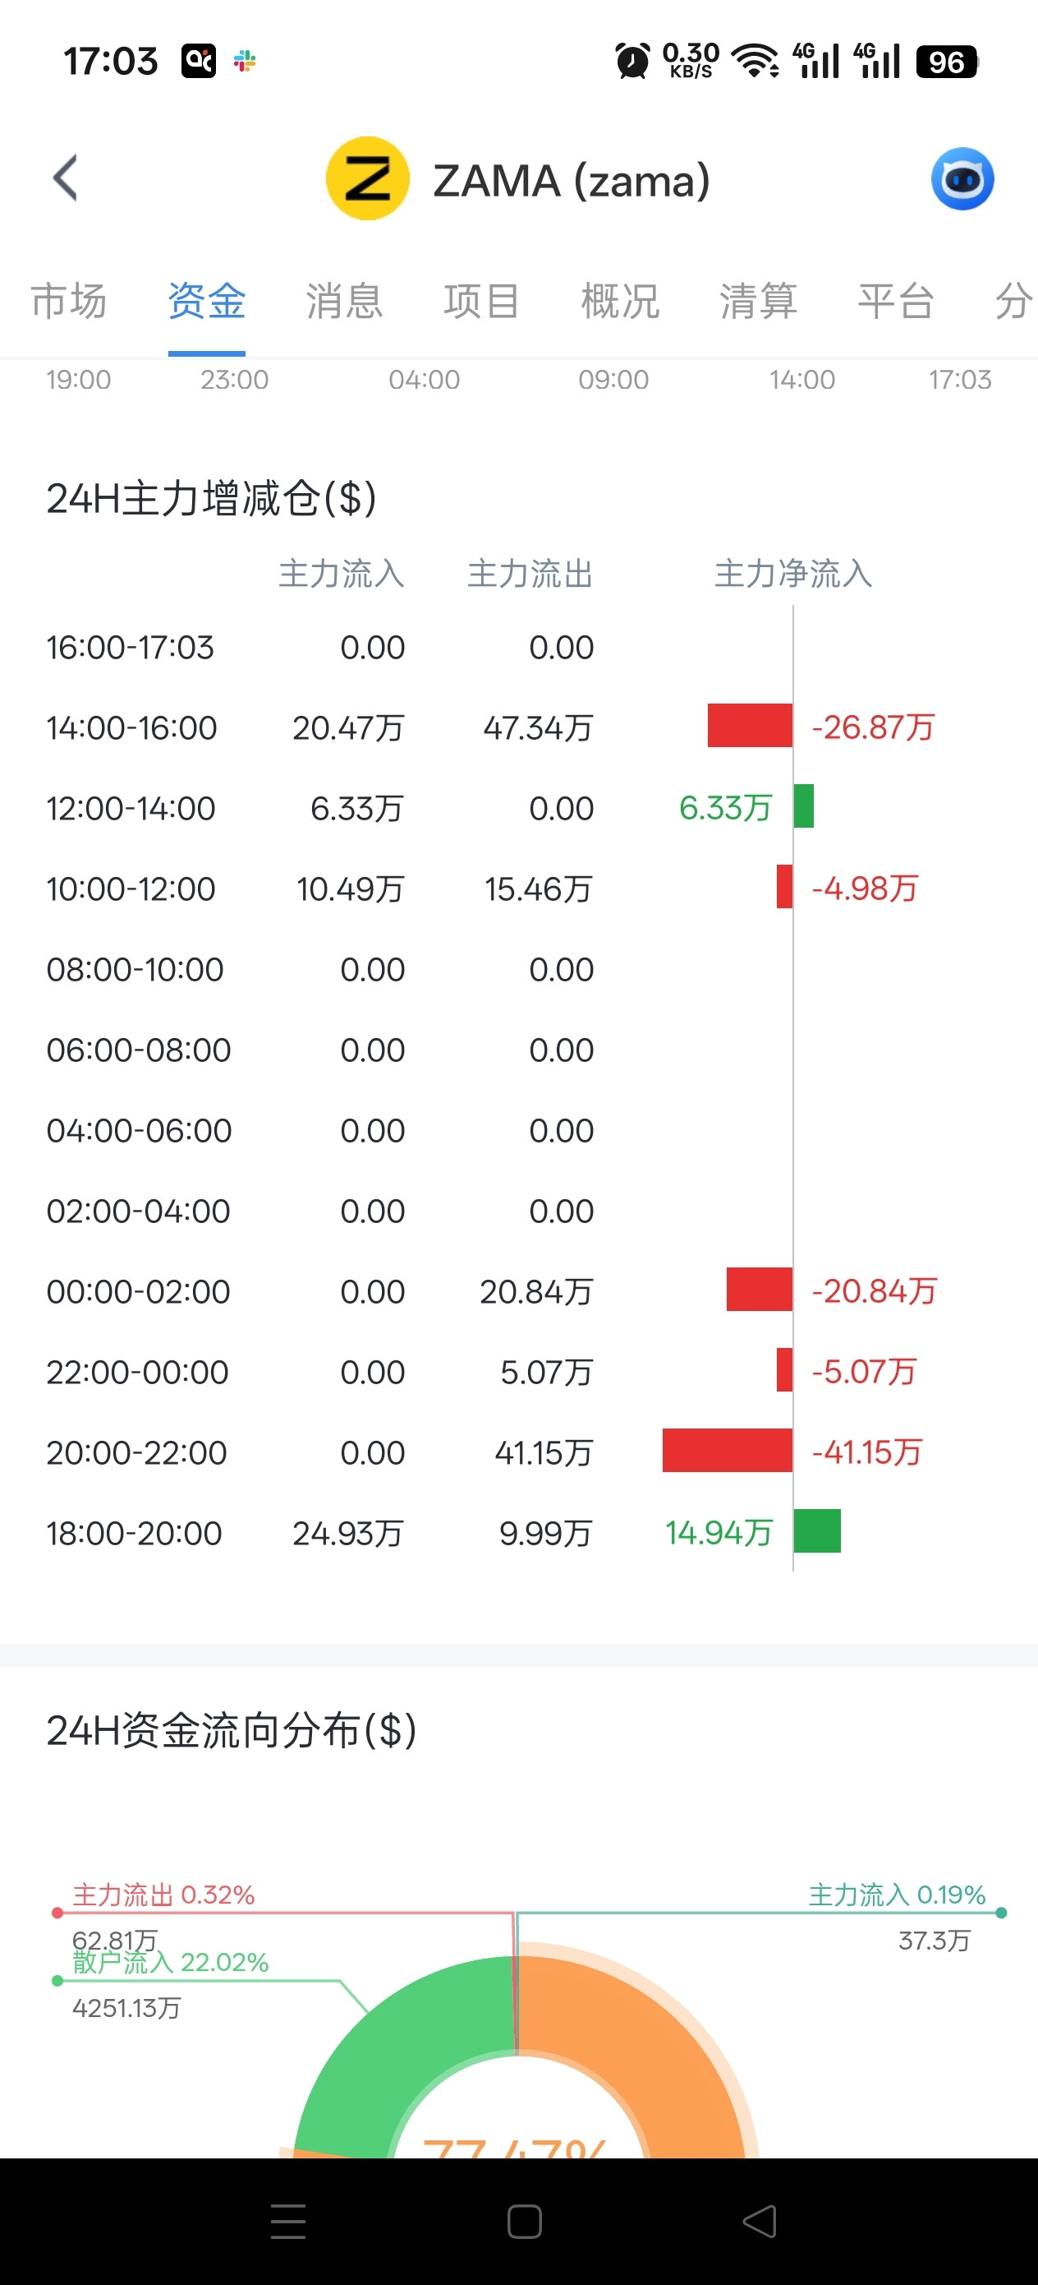
Task: Open the blue robot assistant icon
Action: click(x=962, y=178)
